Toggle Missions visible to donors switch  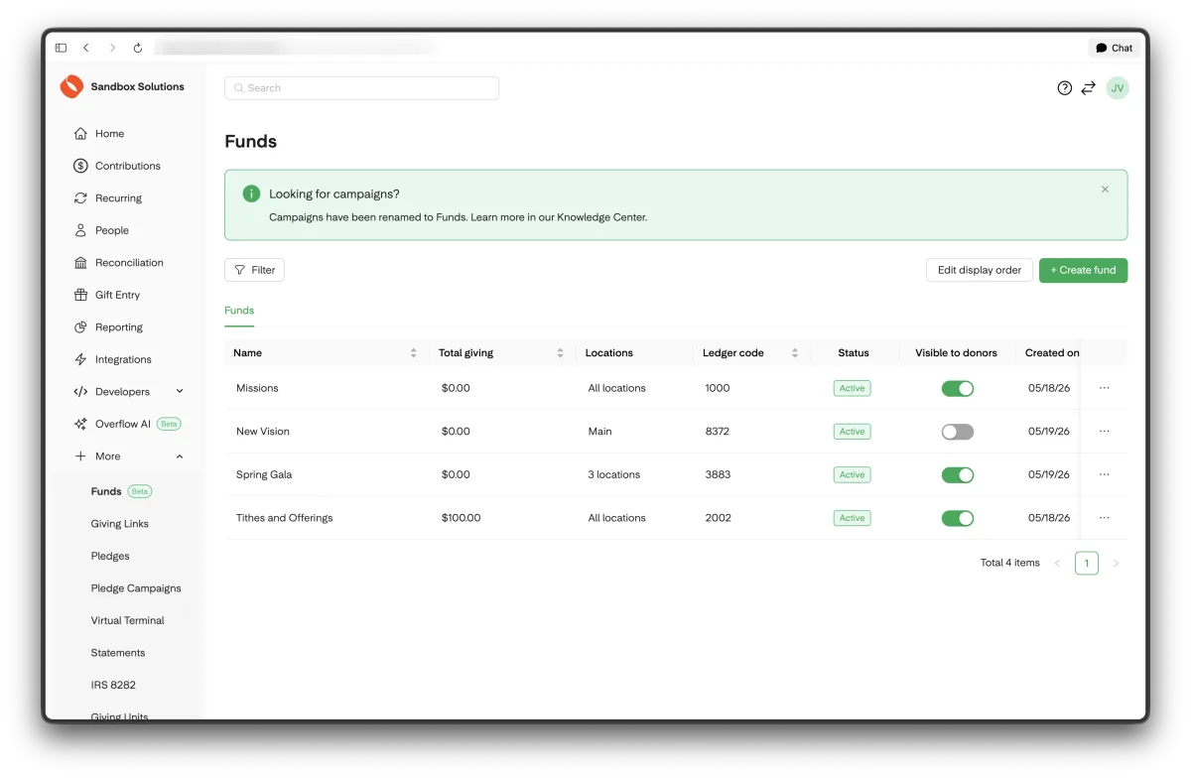[958, 388]
